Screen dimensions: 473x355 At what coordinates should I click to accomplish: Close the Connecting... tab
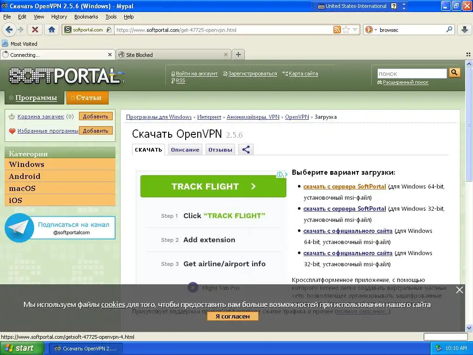pyautogui.click(x=110, y=55)
